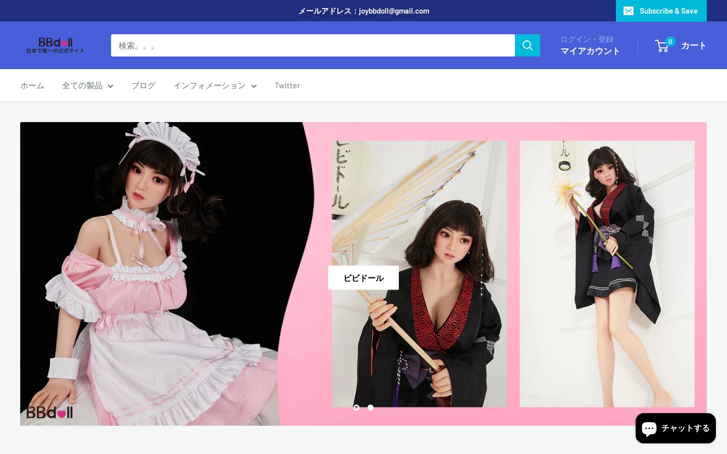Open マイアカウント account dropdown
This screenshot has width=727, height=454.
(x=590, y=51)
